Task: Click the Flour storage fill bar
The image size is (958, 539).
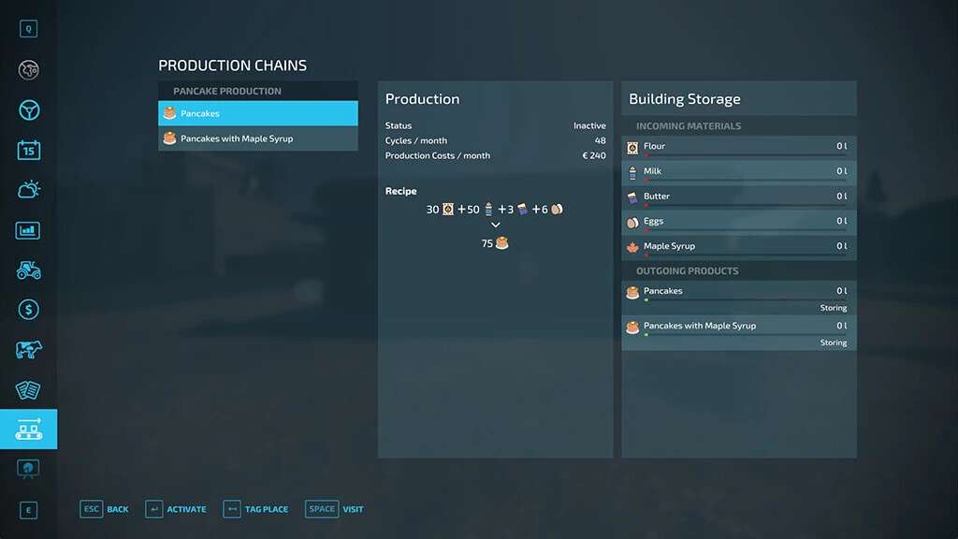Action: click(745, 155)
